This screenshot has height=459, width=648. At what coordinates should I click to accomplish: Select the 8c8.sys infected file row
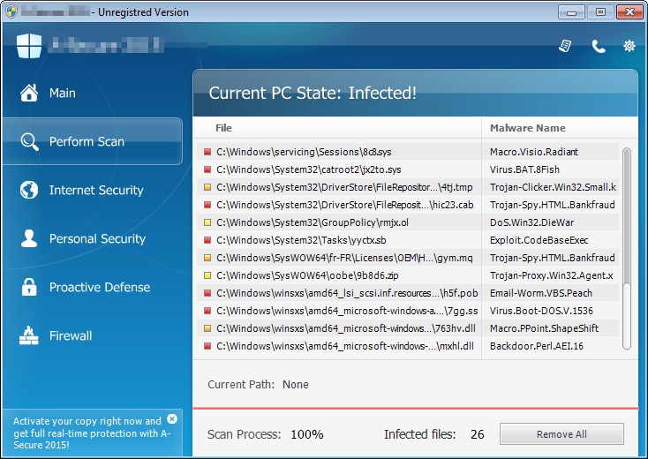(335, 152)
